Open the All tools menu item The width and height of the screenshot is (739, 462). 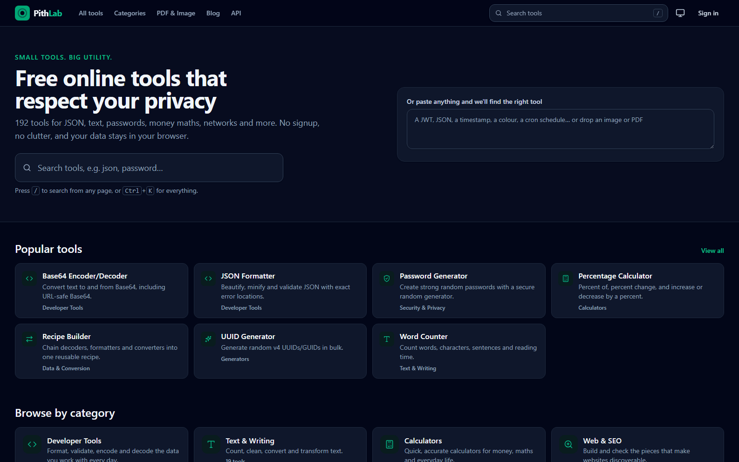91,13
